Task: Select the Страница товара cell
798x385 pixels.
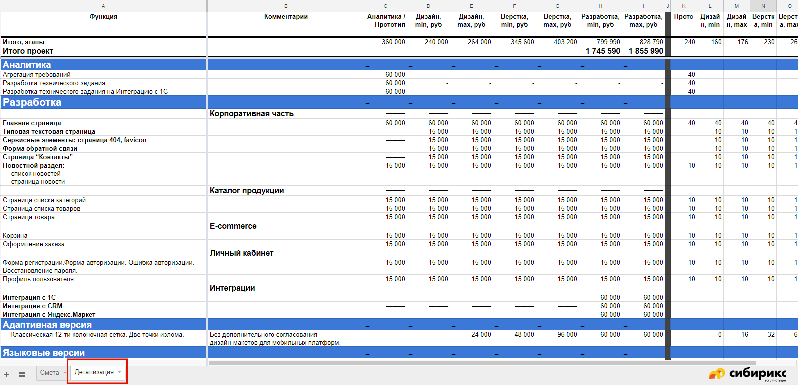Action: click(103, 217)
